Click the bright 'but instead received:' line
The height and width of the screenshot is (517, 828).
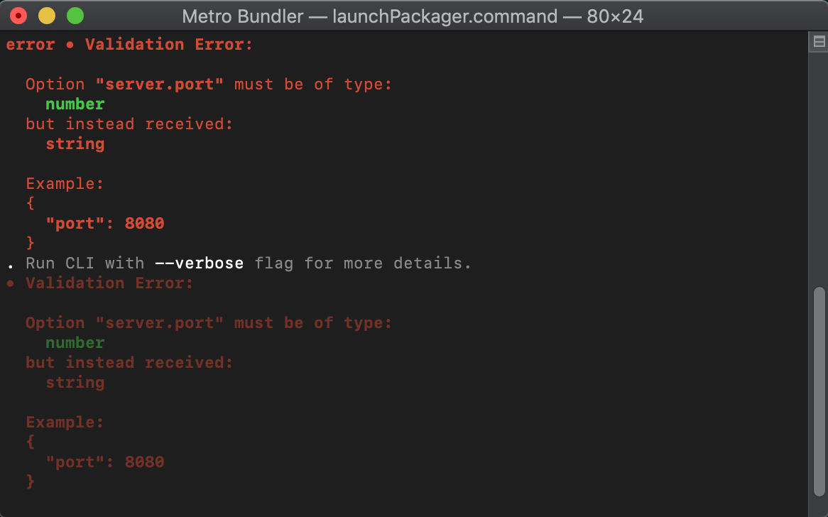click(x=129, y=124)
